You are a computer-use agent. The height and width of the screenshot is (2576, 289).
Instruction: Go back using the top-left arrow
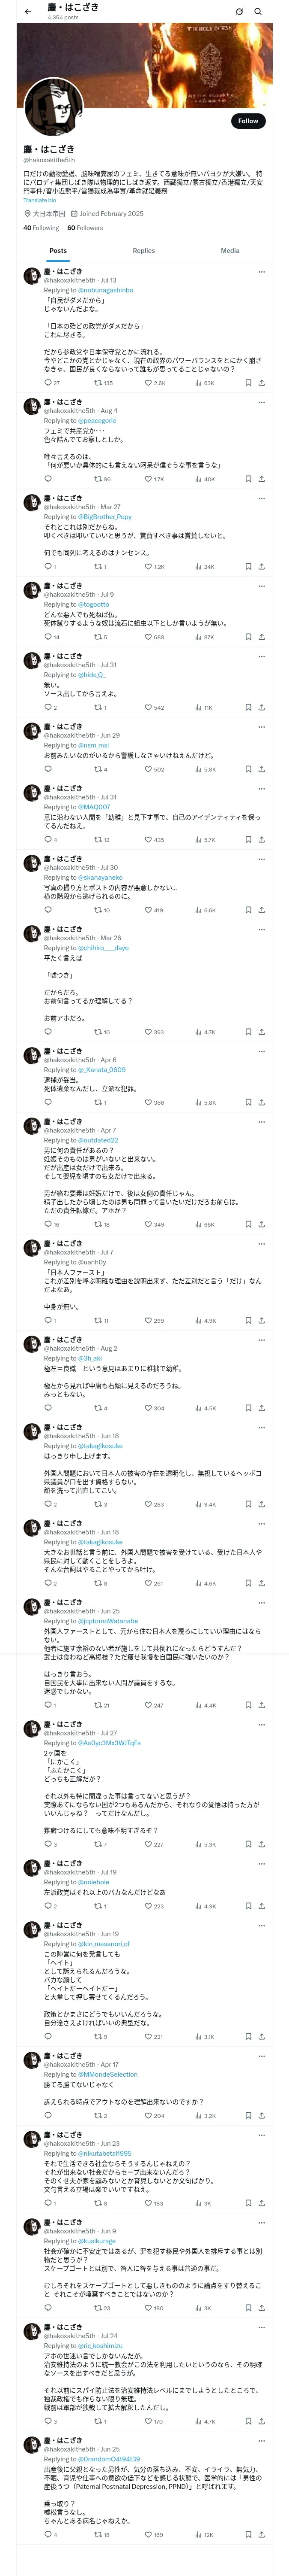27,11
